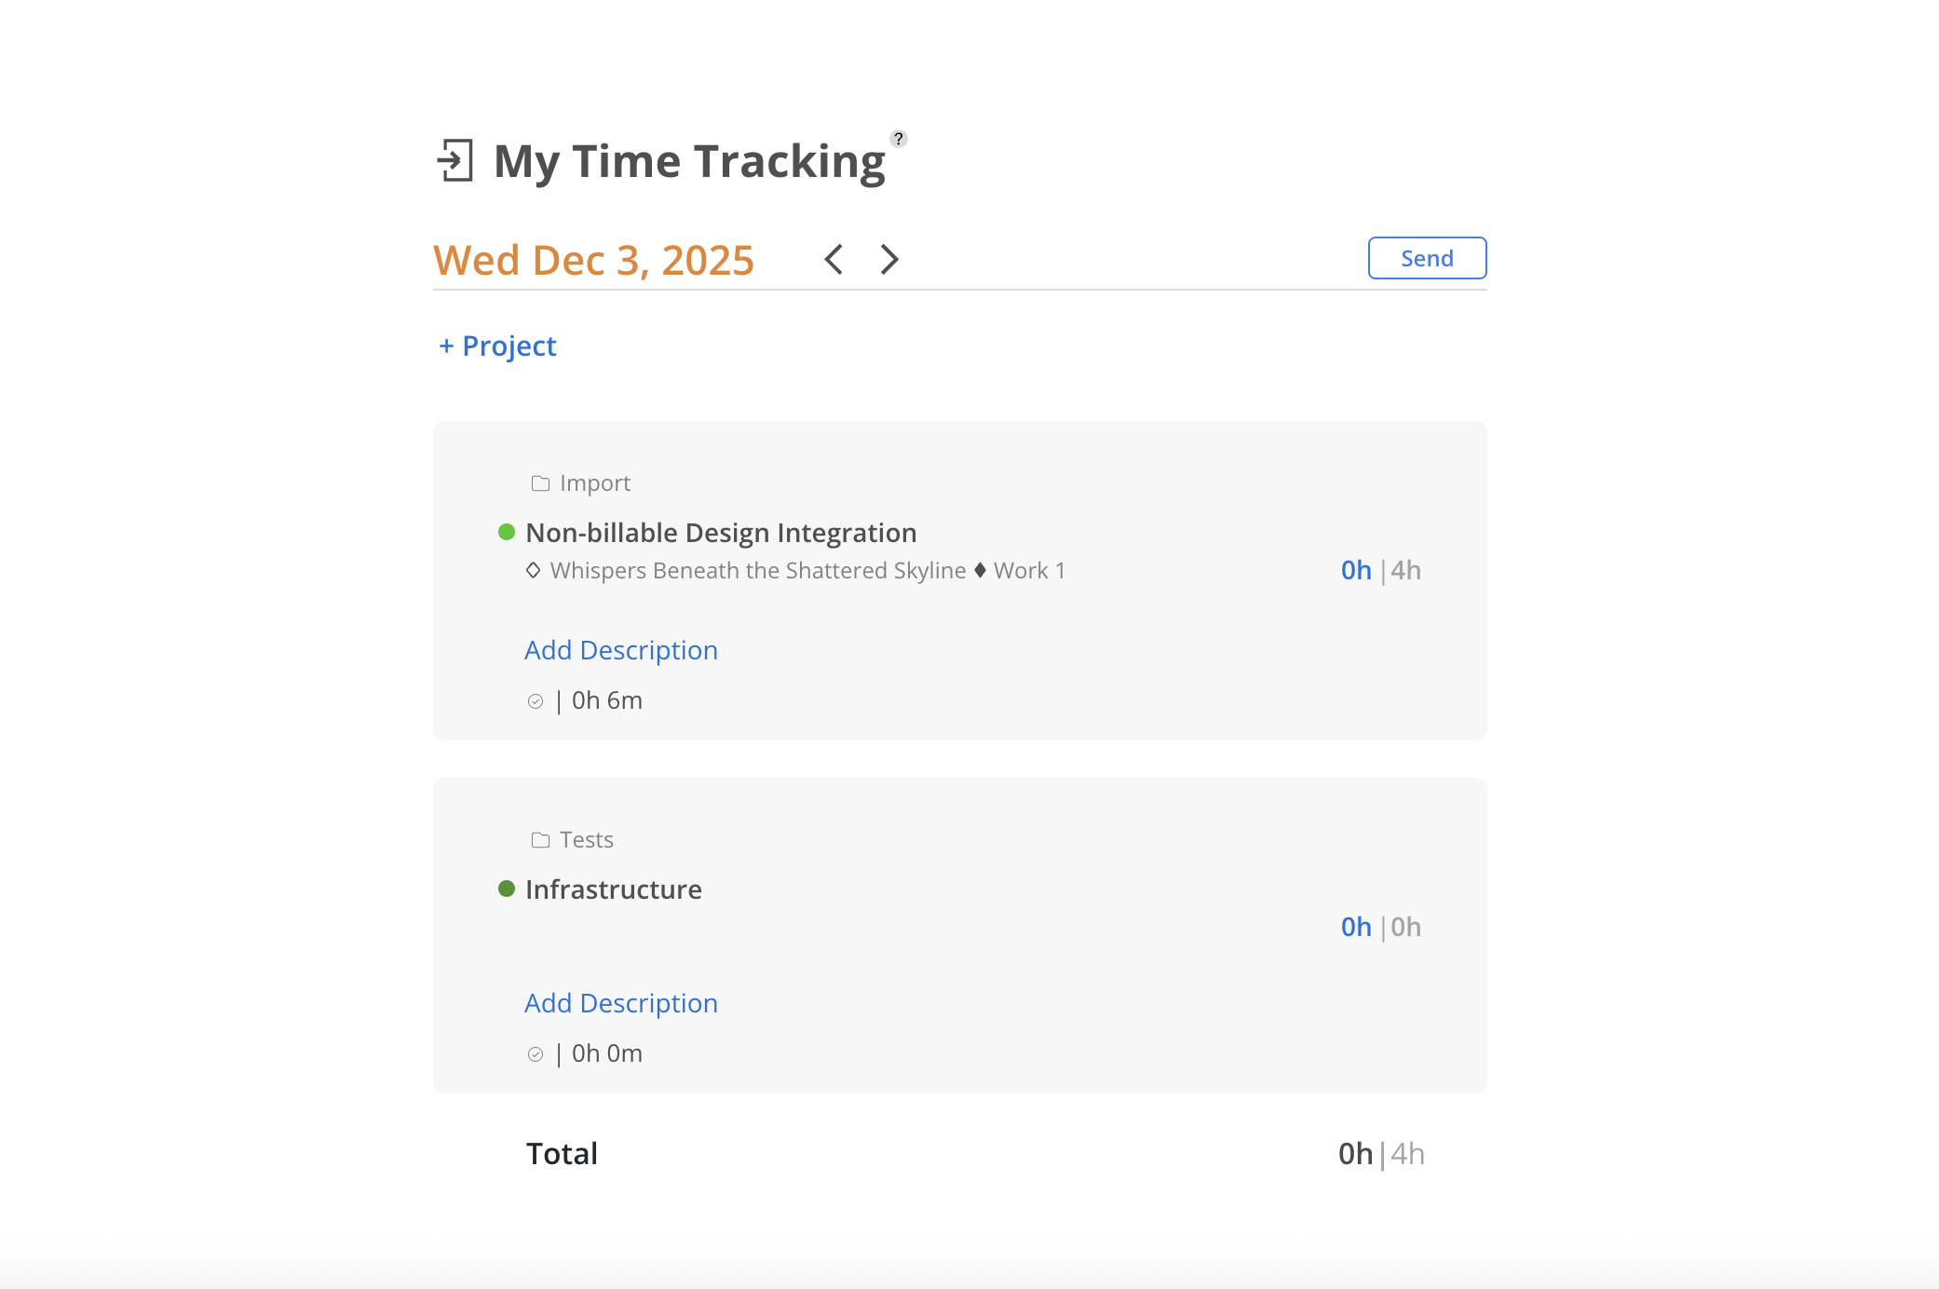Screen dimensions: 1939x1289
Task: Click the milestone diamond before Whispers Beneath
Action: 534,570
